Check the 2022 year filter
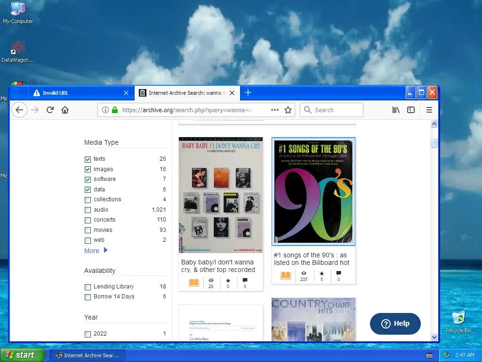The width and height of the screenshot is (482, 362). 88,334
